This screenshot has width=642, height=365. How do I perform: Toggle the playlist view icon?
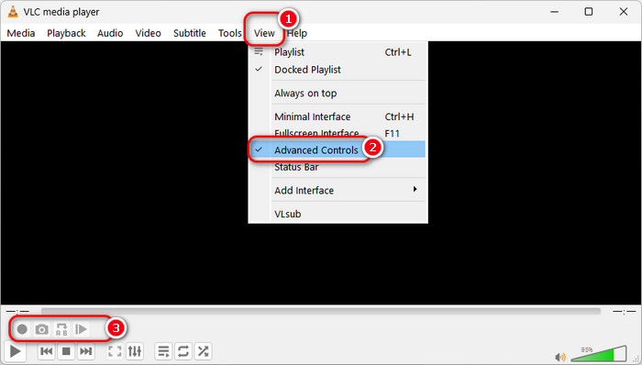163,351
